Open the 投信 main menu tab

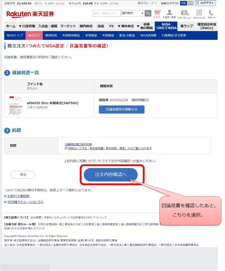point(101,26)
